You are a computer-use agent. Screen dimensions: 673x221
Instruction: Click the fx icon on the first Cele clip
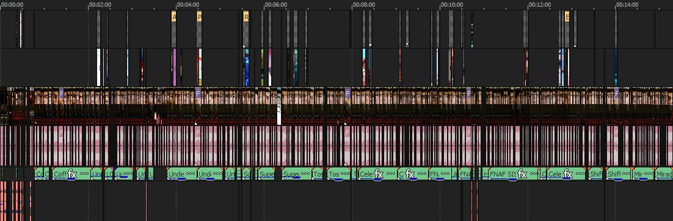pos(378,174)
